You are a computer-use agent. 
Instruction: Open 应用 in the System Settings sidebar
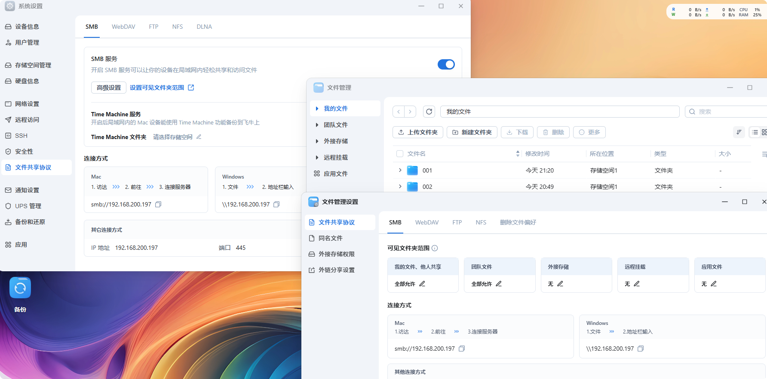click(x=37, y=245)
